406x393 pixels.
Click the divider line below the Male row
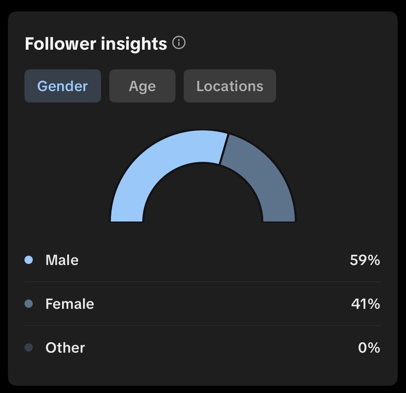(x=203, y=282)
